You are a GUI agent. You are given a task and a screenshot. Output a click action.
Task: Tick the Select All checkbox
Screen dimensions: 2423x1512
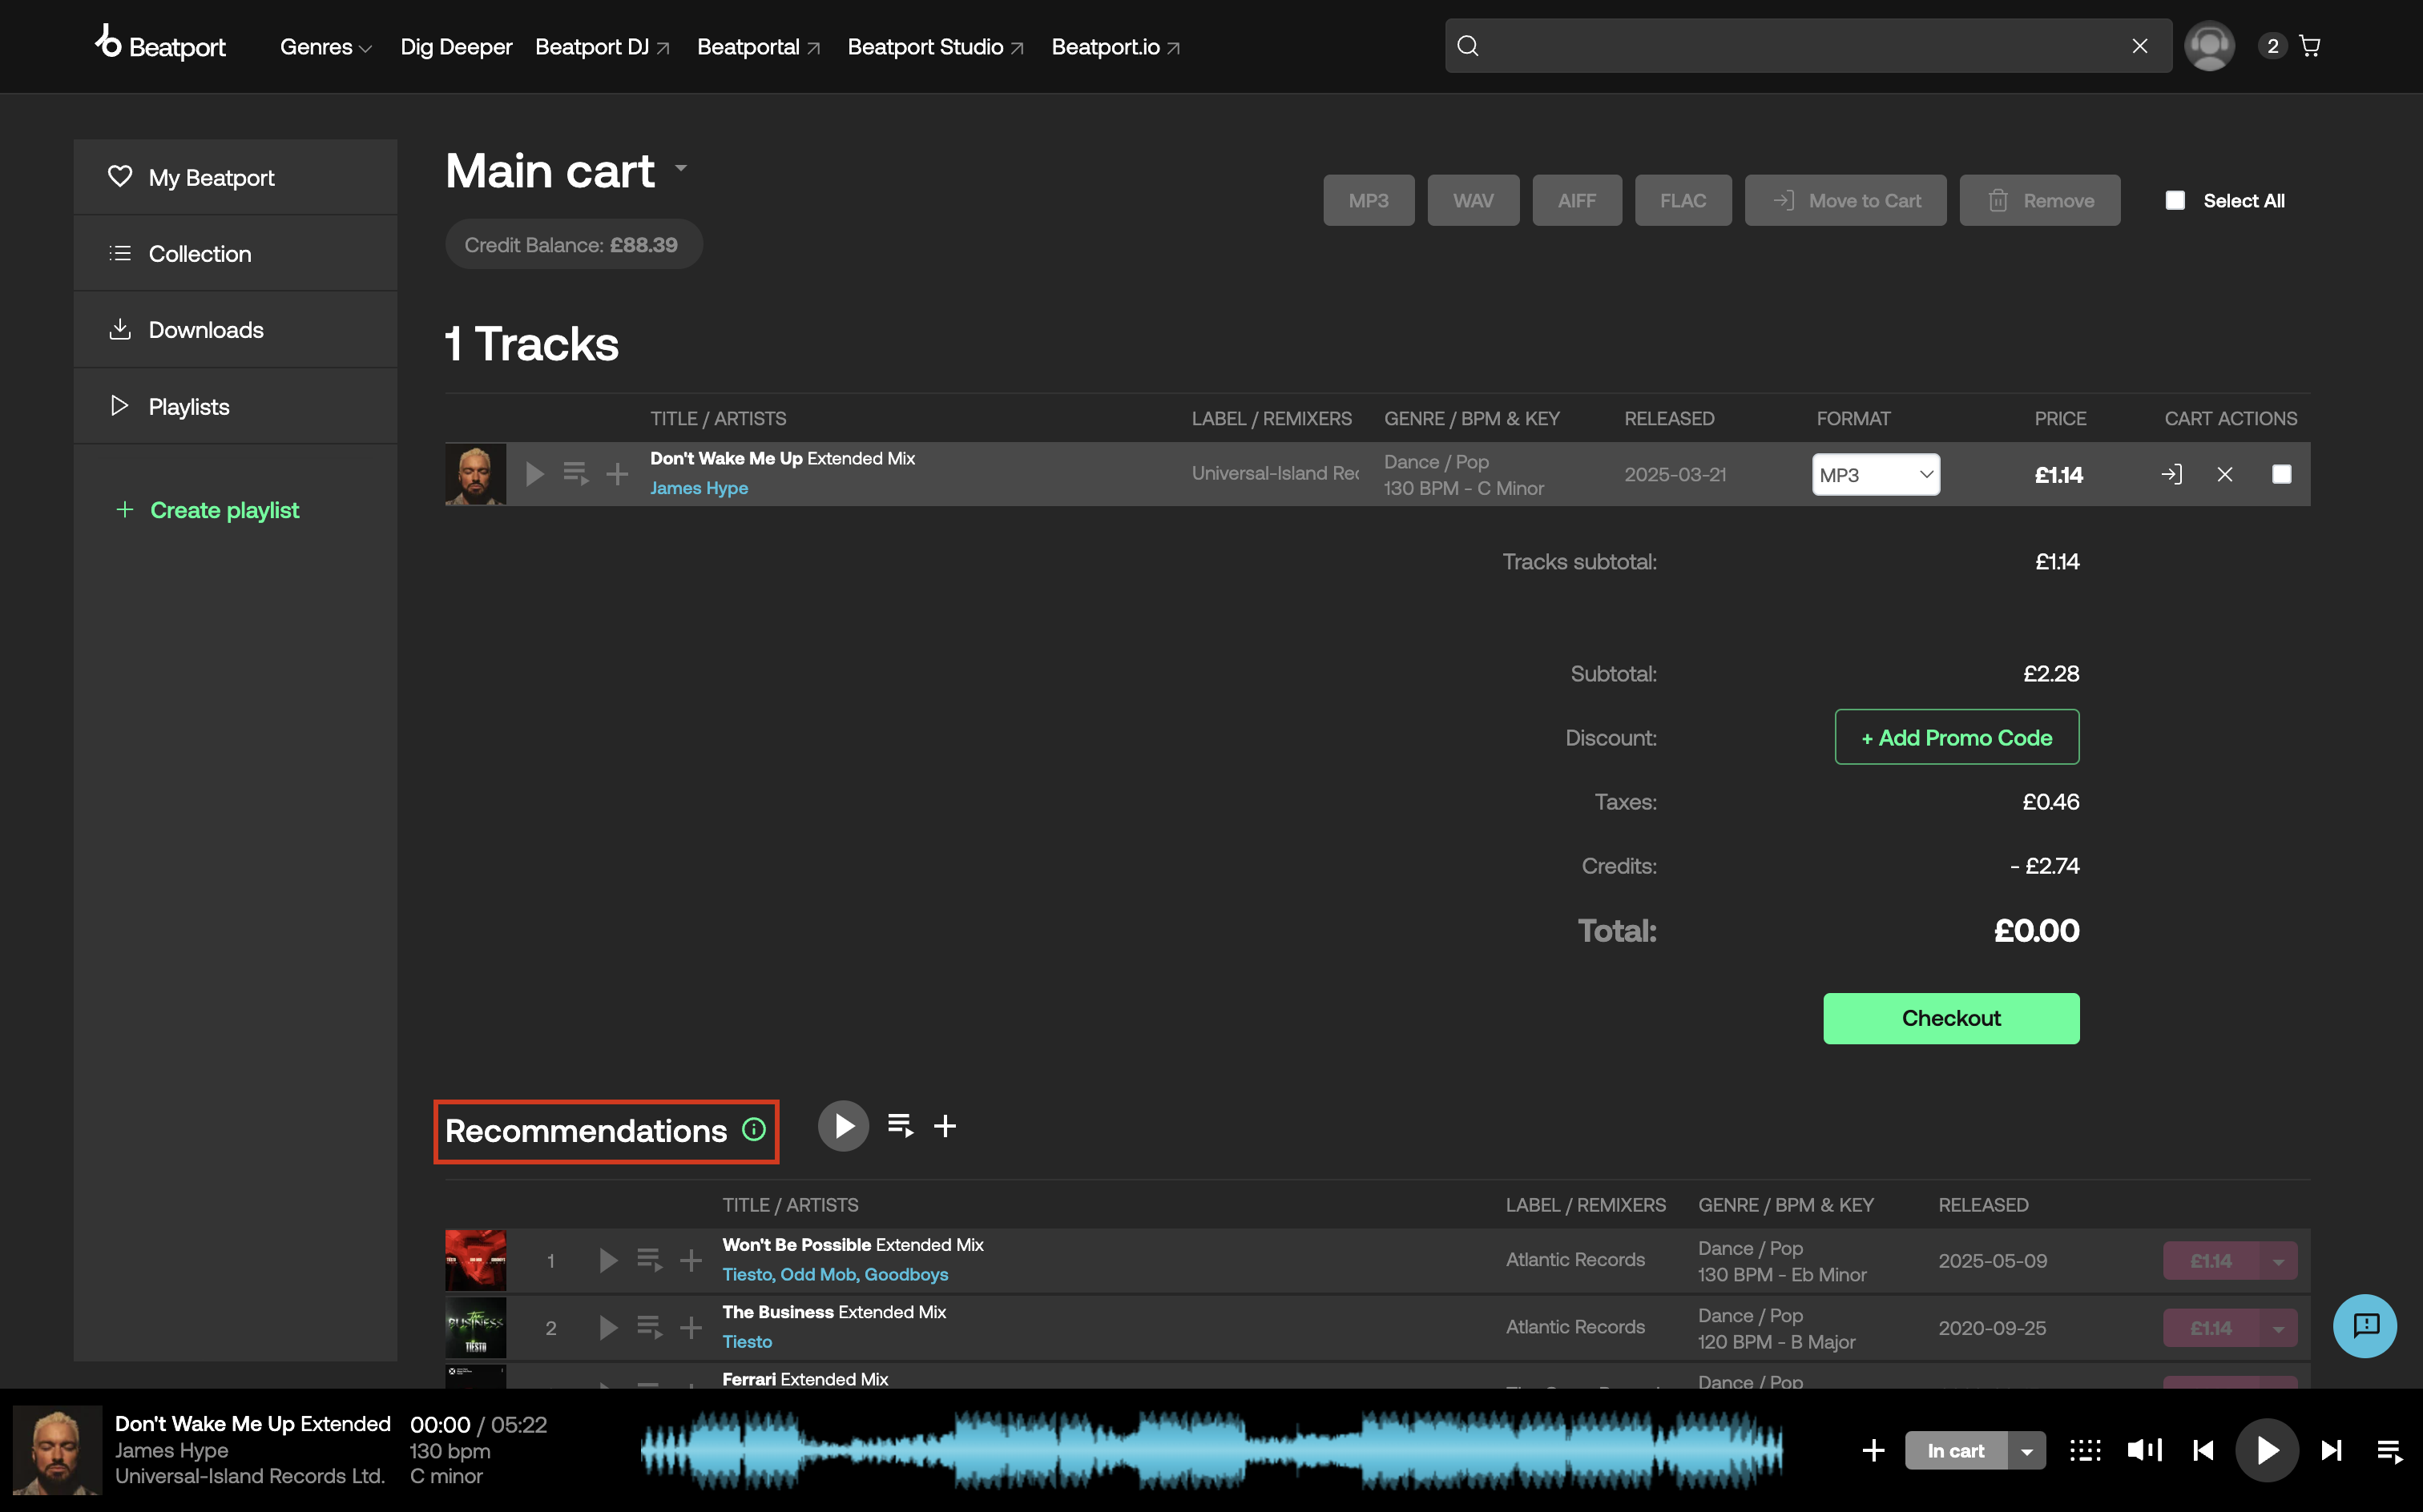[2175, 200]
